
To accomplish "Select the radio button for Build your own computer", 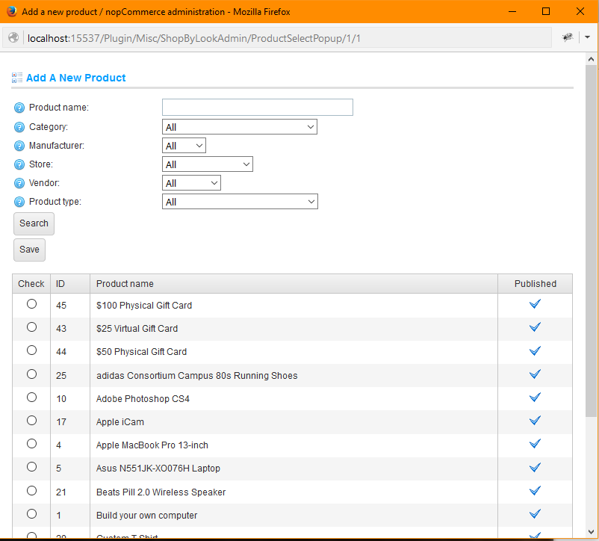I will click(31, 513).
